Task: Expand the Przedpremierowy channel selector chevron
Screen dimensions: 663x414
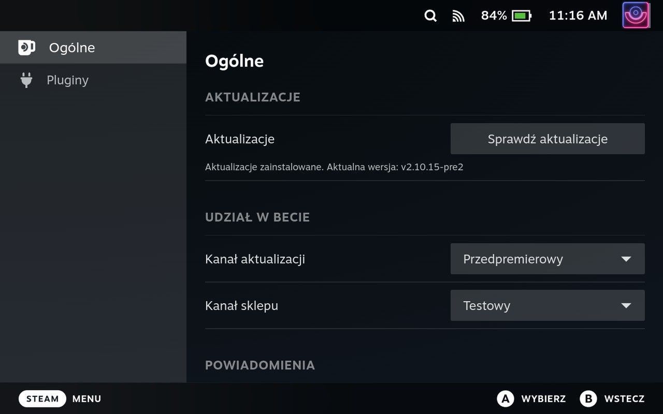Action: point(626,259)
